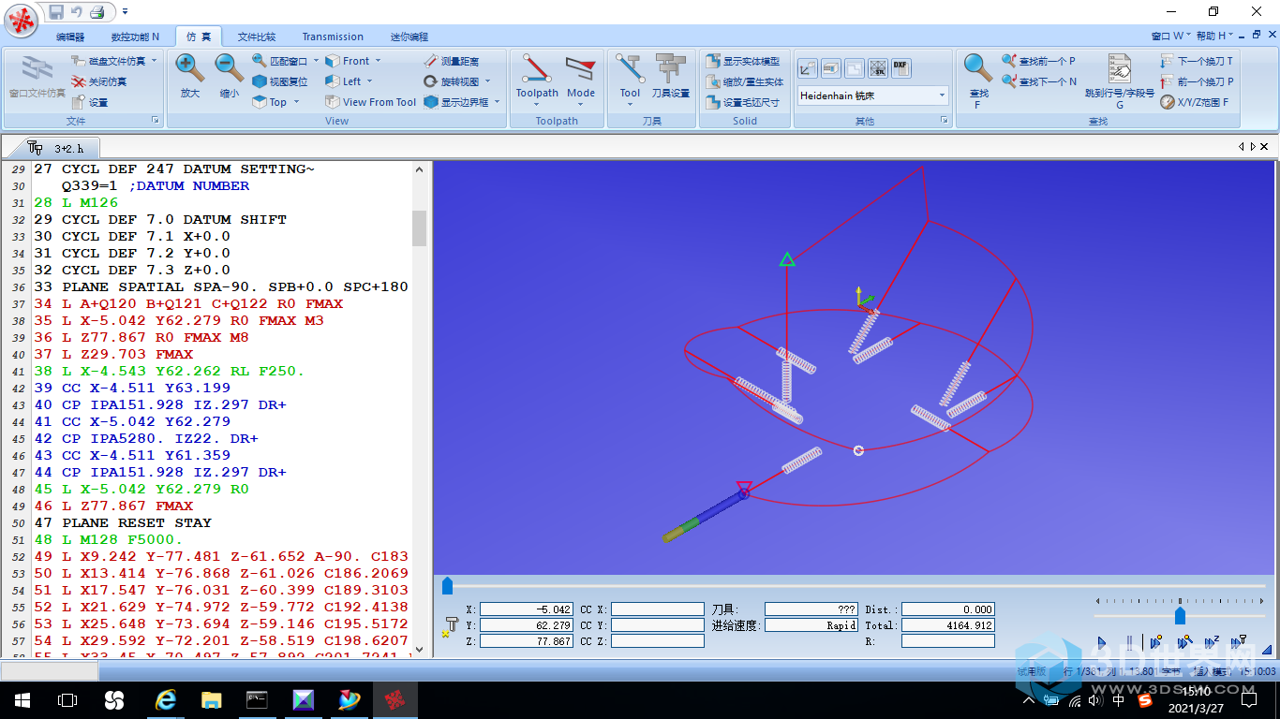Open the 迷你编程 ribbon tab

(x=409, y=37)
